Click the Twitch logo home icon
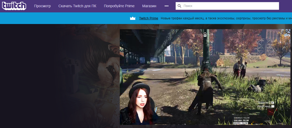This screenshot has width=292, height=128. [x=14, y=6]
